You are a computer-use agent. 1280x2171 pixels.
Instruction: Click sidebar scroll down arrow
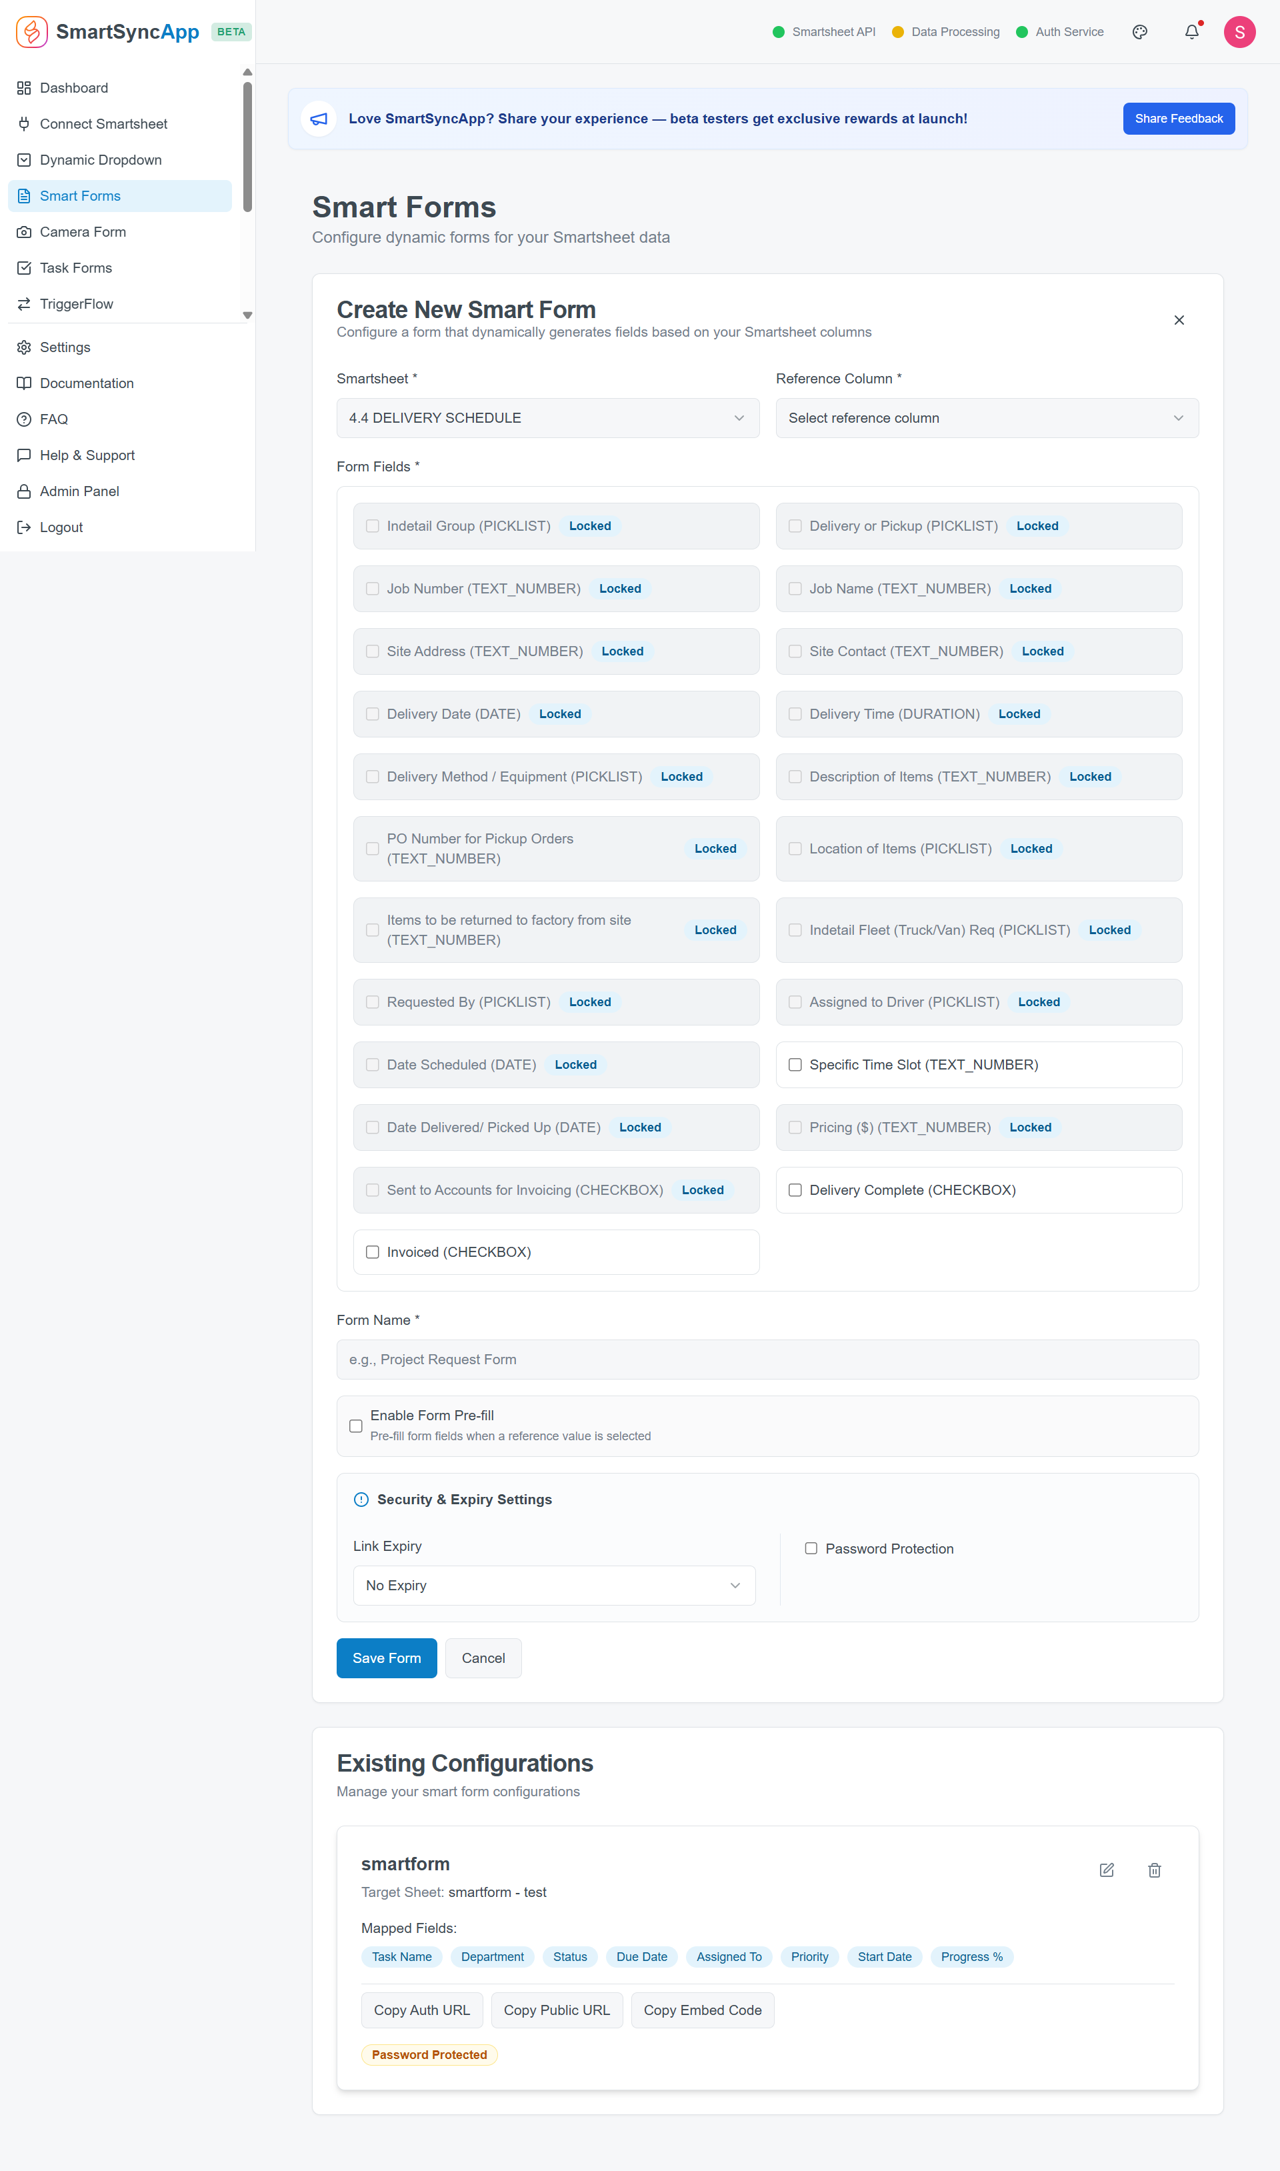[x=247, y=315]
